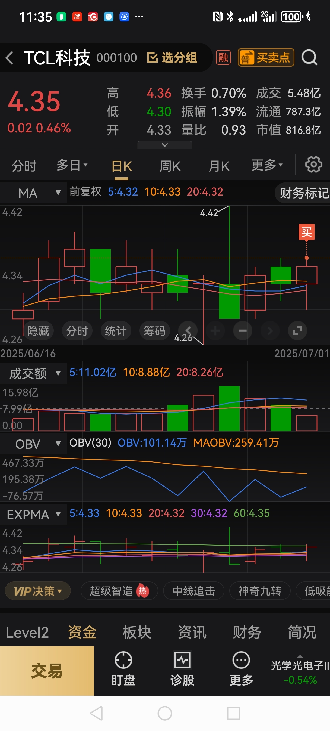
Task: Open the OBV indicator dropdown
Action: (x=33, y=444)
